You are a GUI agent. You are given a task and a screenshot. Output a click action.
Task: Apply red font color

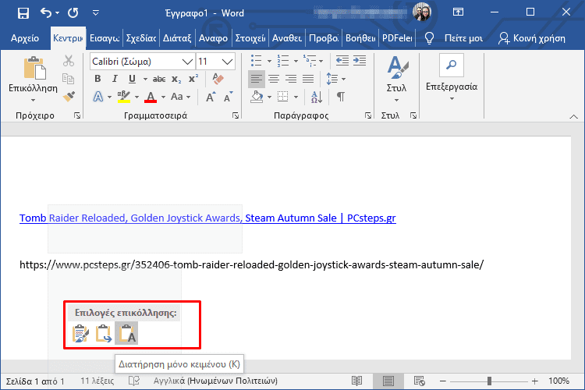pos(151,97)
